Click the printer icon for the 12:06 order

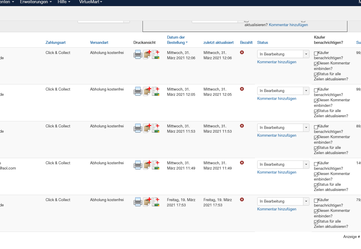[138, 54]
